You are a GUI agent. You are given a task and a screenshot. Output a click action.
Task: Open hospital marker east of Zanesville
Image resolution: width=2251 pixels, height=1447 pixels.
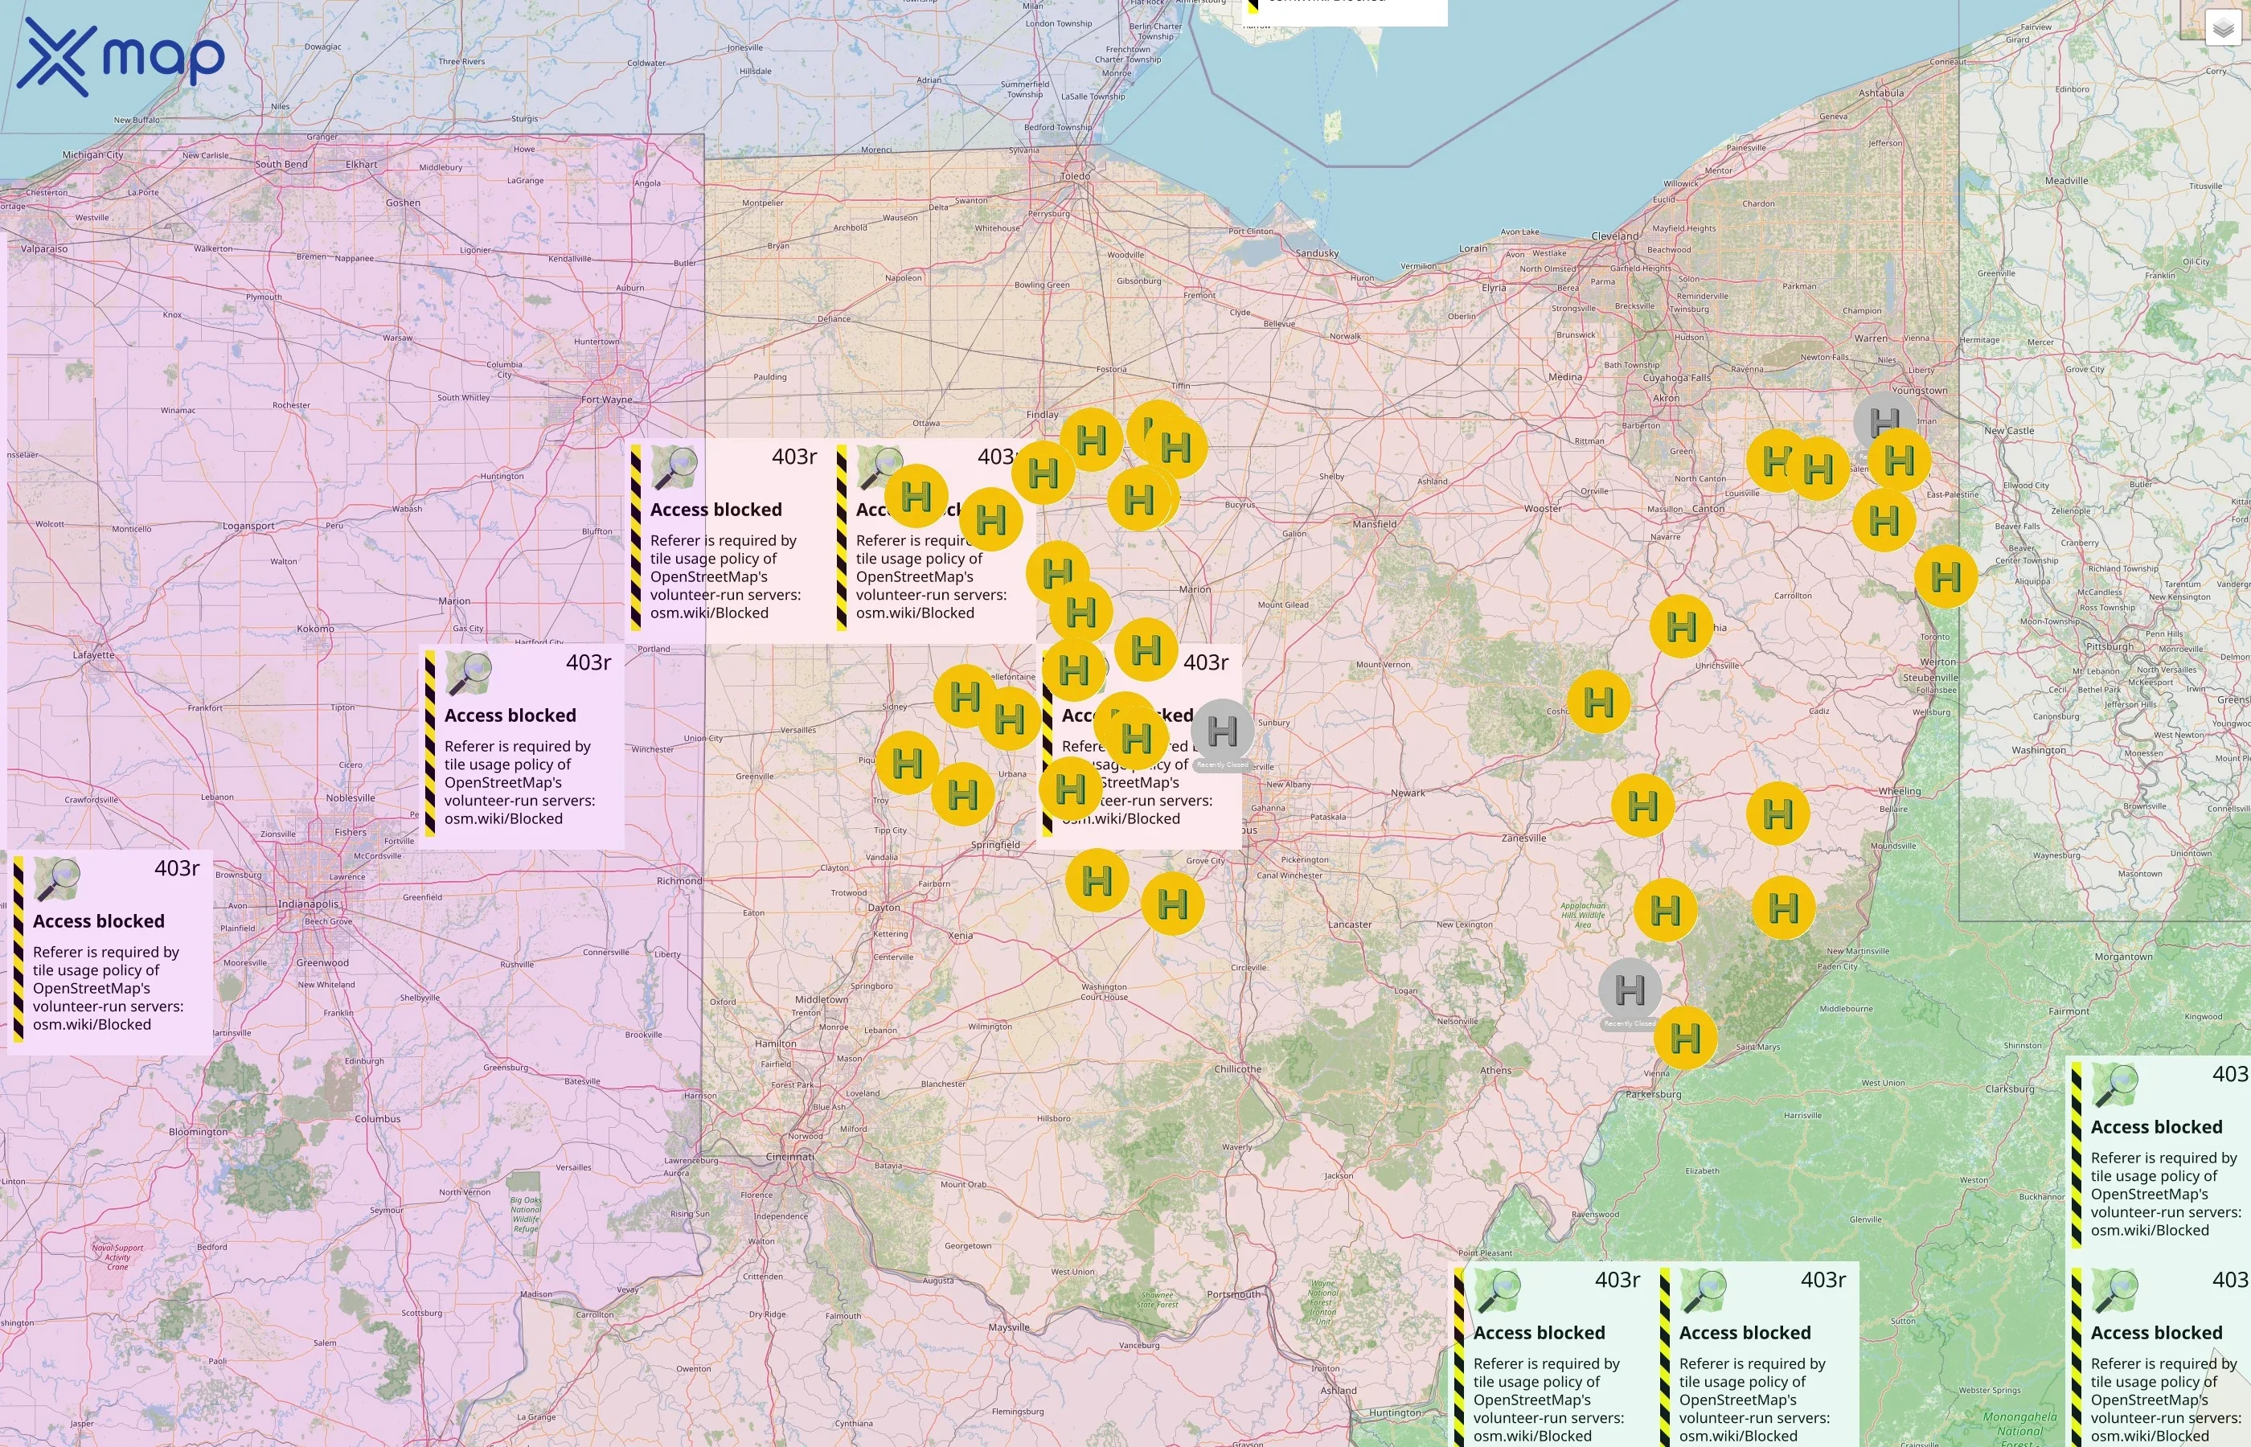click(1643, 806)
